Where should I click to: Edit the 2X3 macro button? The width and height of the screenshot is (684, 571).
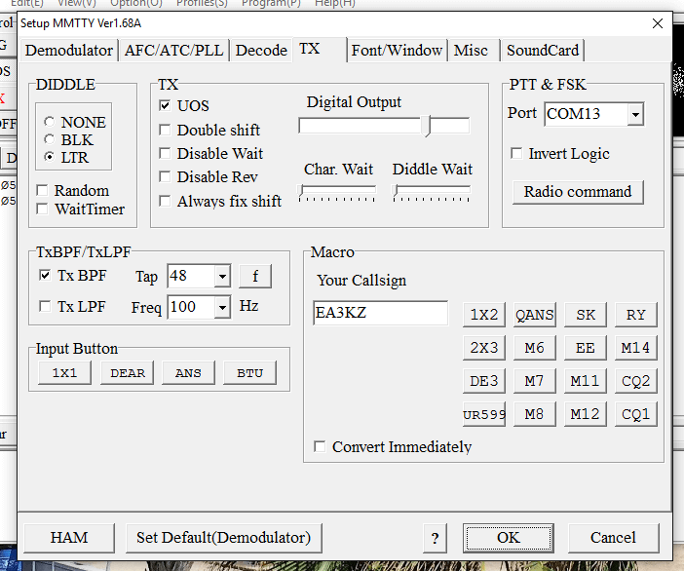(x=484, y=348)
